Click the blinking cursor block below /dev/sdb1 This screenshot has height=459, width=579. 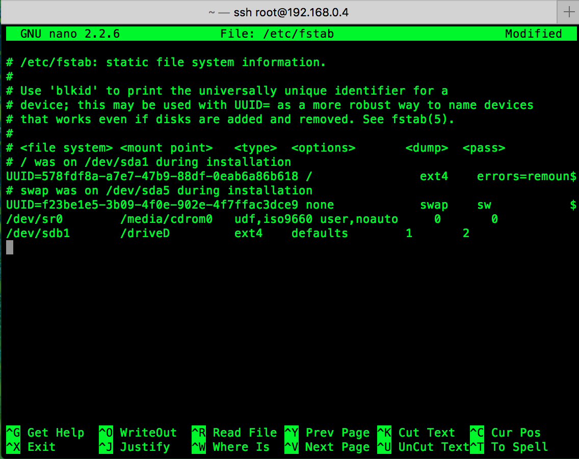[x=9, y=247]
